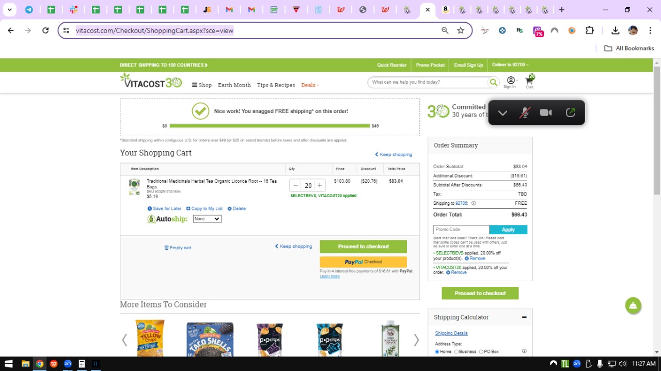The height and width of the screenshot is (371, 661).
Task: Remove the VITACOST20 promo code
Action: (456, 272)
